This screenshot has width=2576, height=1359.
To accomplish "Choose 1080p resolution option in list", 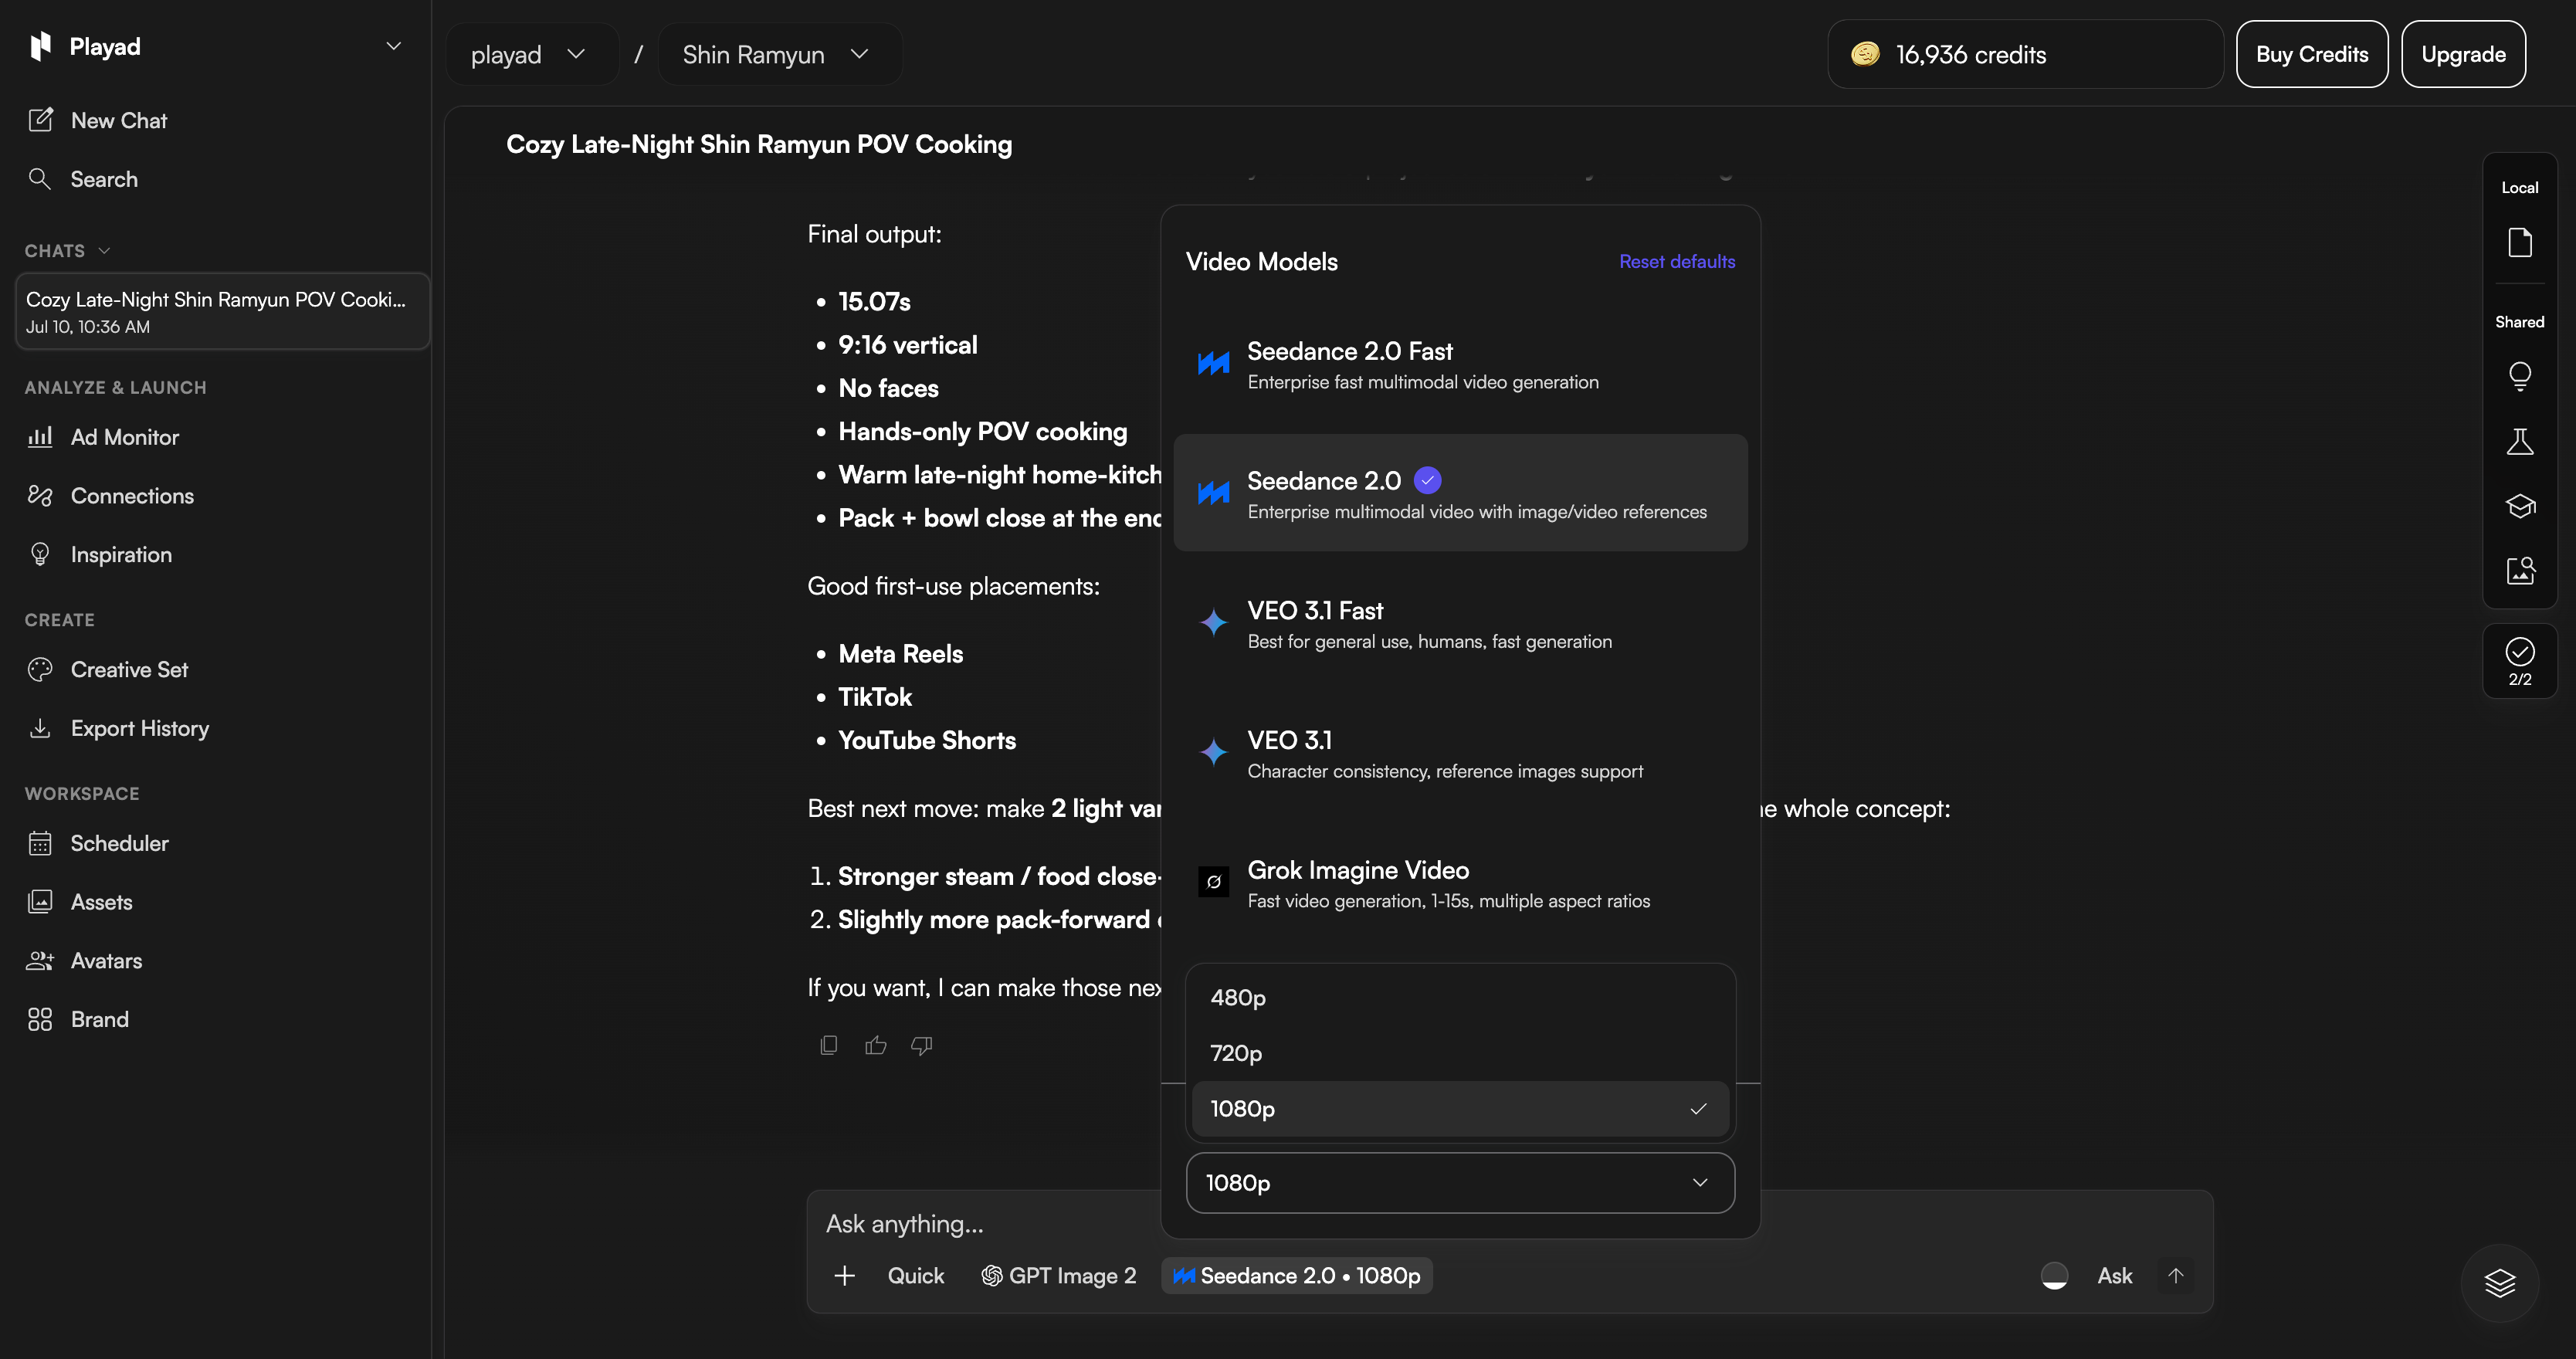I will pyautogui.click(x=1459, y=1109).
